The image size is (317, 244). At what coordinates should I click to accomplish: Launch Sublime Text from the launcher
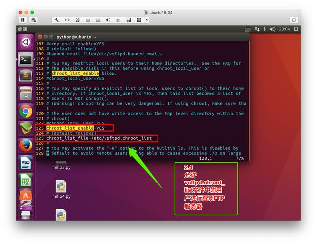coord(26,76)
